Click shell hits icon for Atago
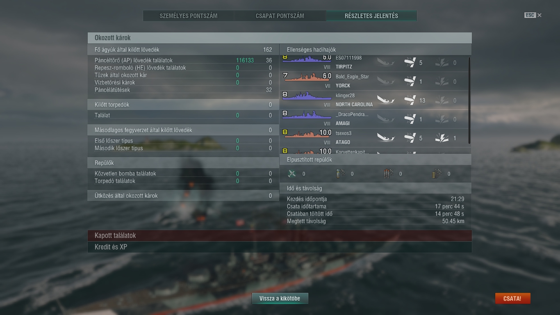The height and width of the screenshot is (315, 560). coord(410,138)
